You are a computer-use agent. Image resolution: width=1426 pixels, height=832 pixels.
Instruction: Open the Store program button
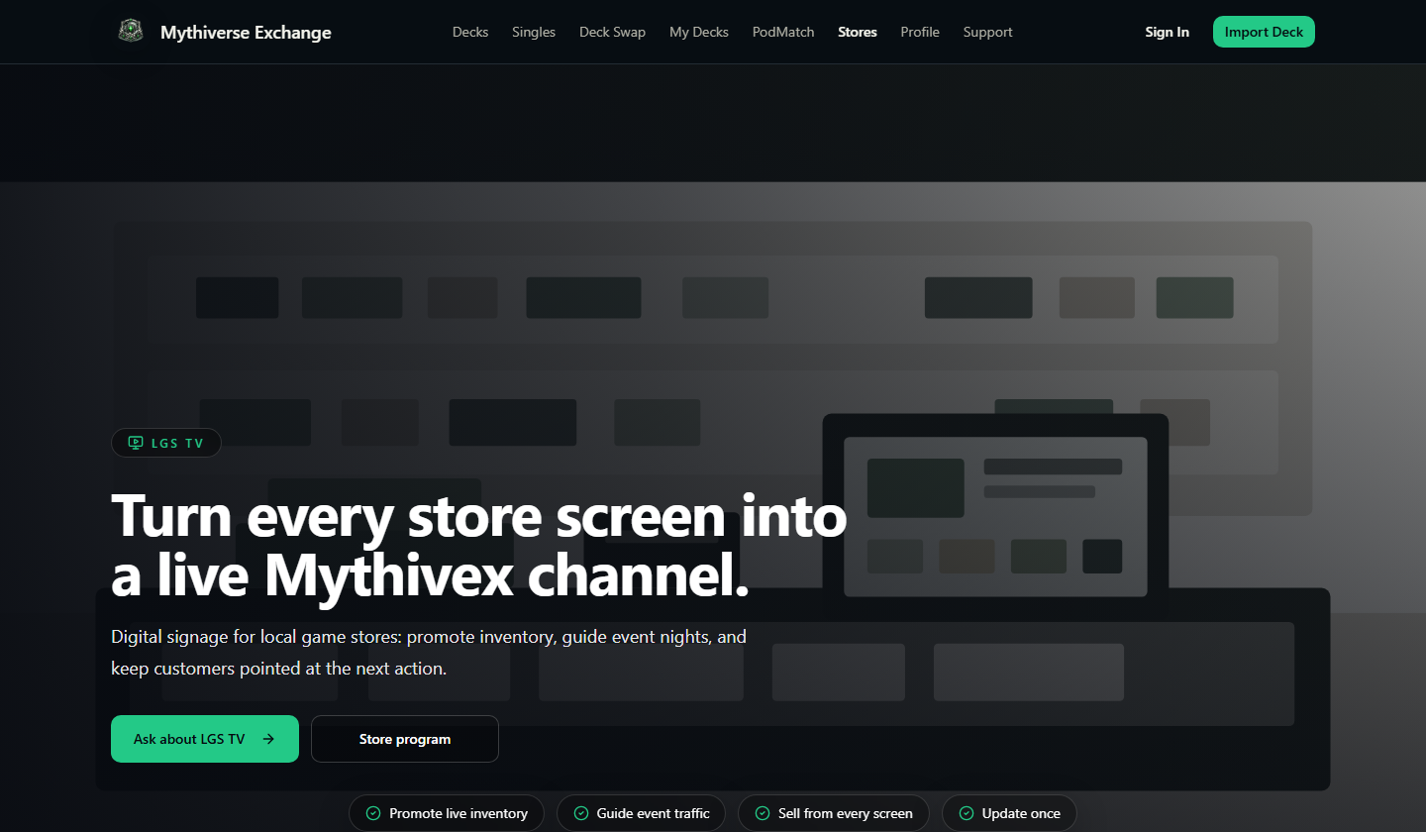(405, 739)
